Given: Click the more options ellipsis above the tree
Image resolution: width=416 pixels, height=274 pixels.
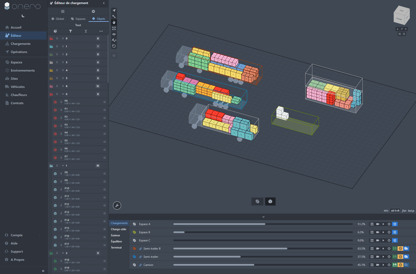Looking at the screenshot, I should pyautogui.click(x=101, y=31).
